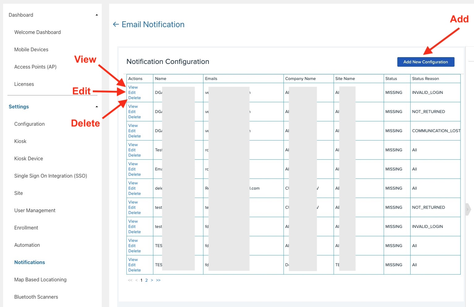Viewport: 474px width, 307px height.
Task: Open page 2 of the notification list
Action: (147, 280)
